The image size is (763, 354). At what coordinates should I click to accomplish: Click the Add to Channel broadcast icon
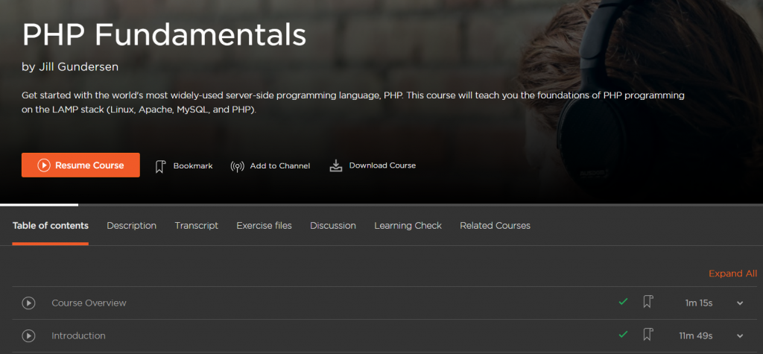(237, 166)
